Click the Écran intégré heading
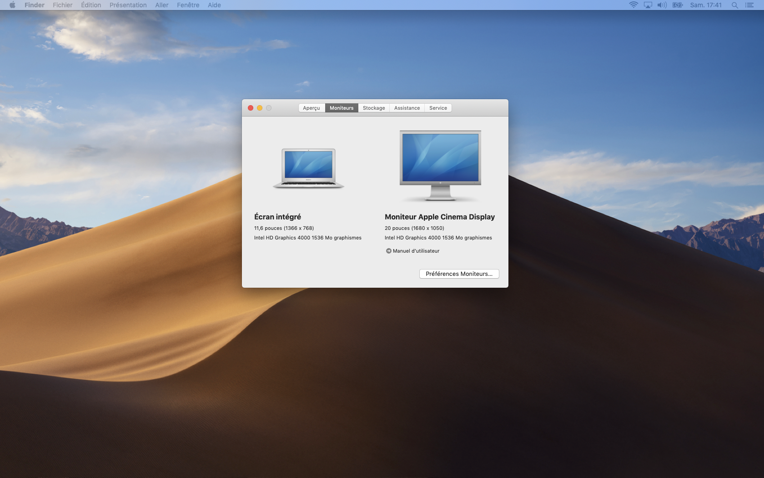This screenshot has width=764, height=478. click(x=277, y=217)
